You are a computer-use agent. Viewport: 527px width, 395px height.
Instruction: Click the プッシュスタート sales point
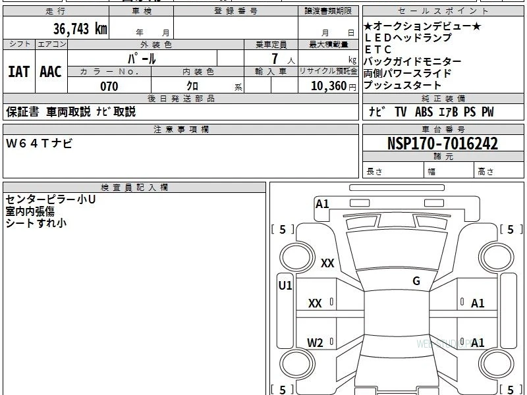click(x=402, y=85)
